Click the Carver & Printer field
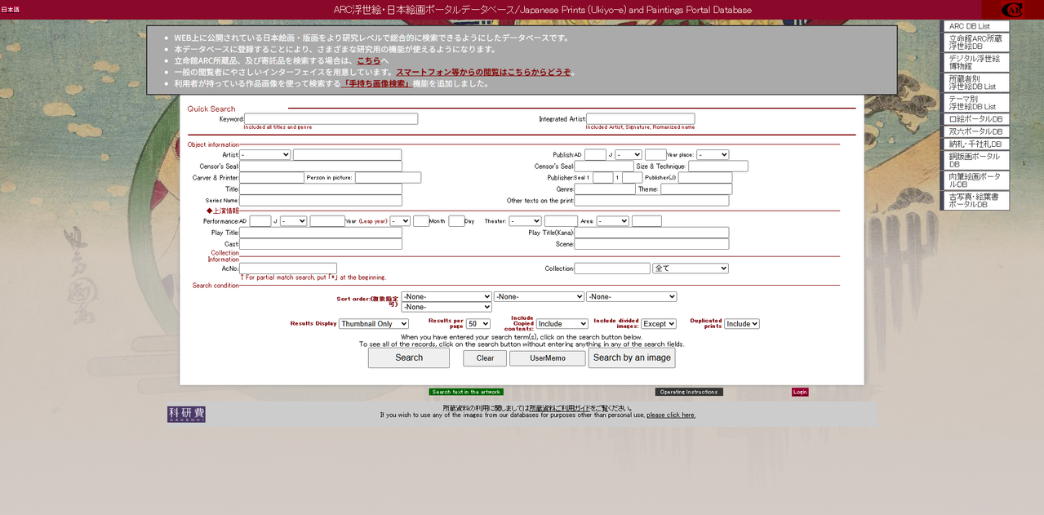 pos(272,177)
